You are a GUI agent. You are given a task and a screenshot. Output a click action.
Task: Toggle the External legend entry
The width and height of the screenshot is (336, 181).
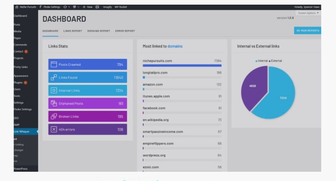(275, 61)
